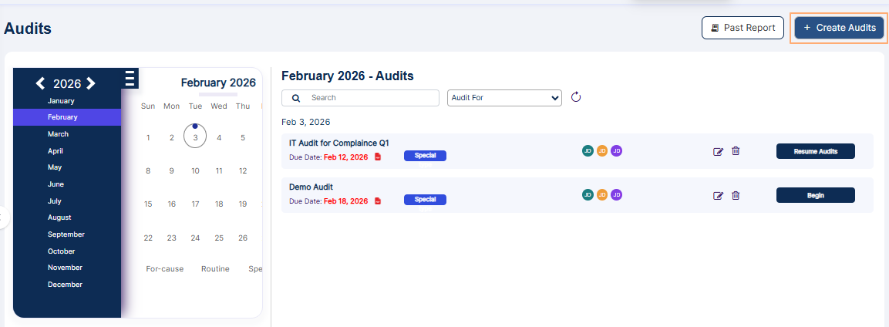The width and height of the screenshot is (889, 327).
Task: Click the search magnifier icon
Action: coord(296,98)
